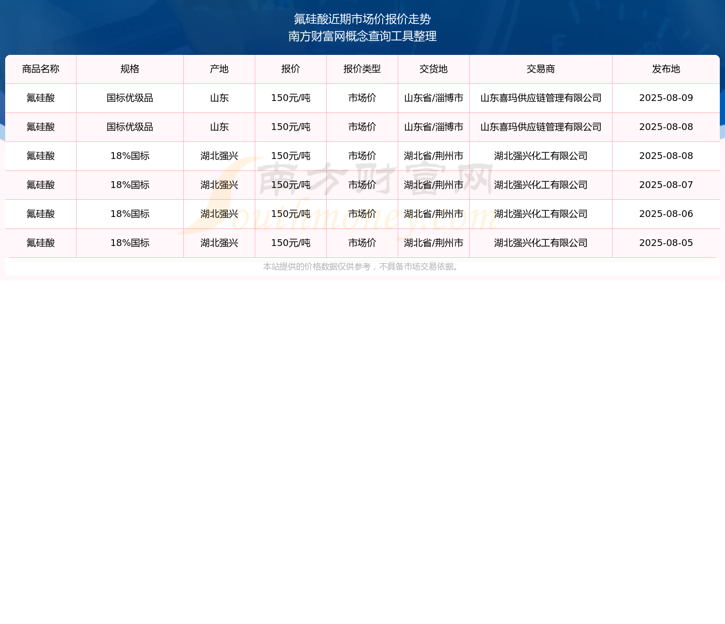Click the 发布地 column header
Viewport: 725px width, 624px height.
[666, 69]
